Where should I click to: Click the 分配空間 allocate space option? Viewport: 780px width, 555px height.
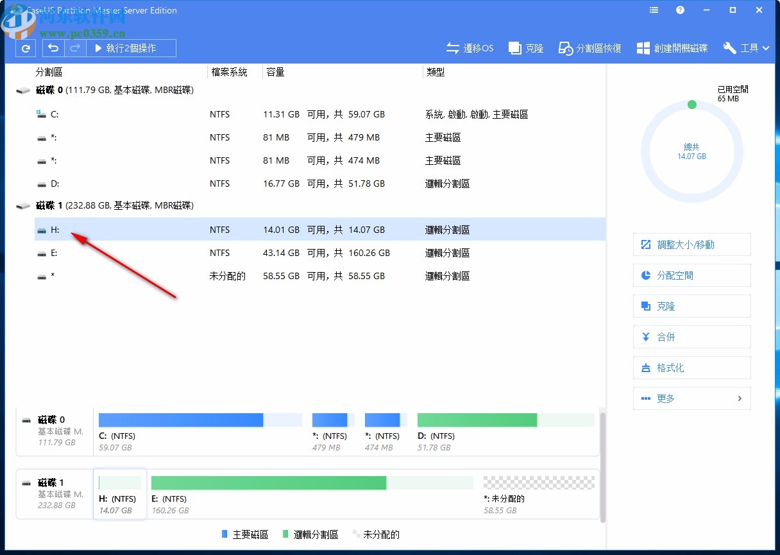tap(691, 275)
